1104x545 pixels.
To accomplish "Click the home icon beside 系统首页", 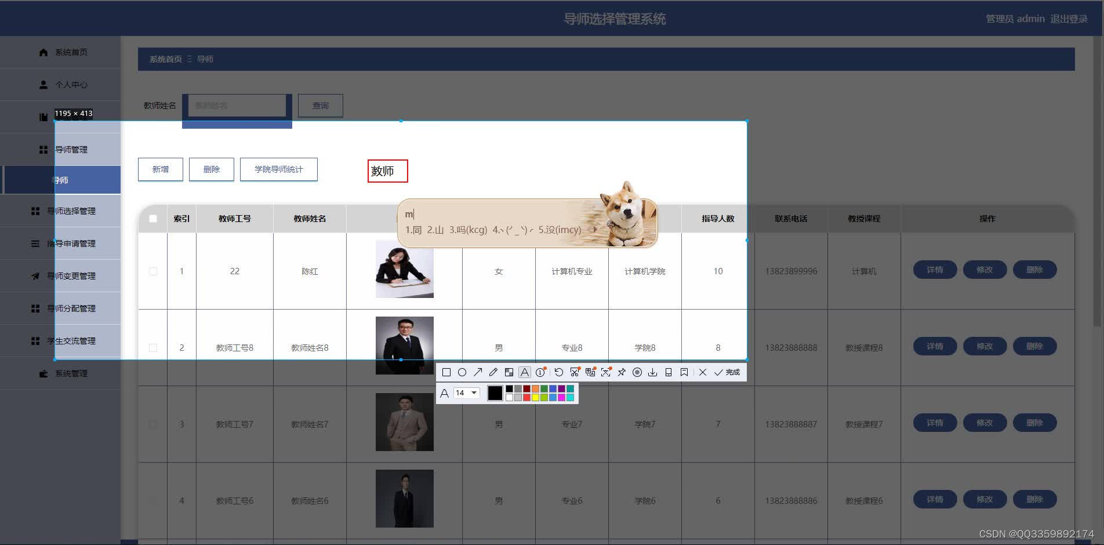I will pos(43,52).
